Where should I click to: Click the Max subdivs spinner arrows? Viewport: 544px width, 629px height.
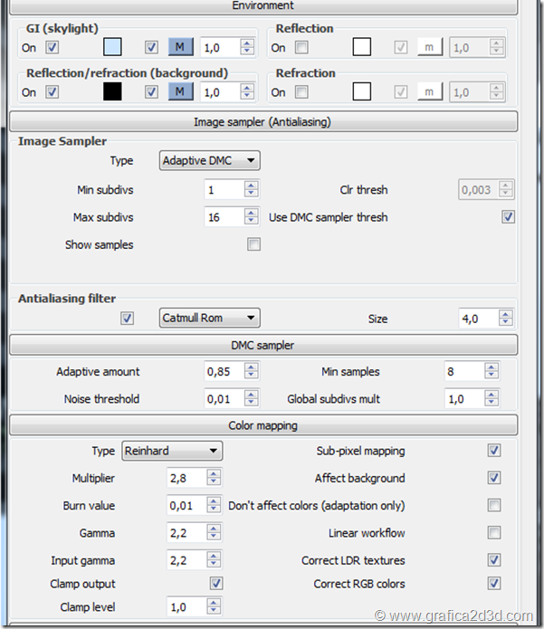point(251,217)
